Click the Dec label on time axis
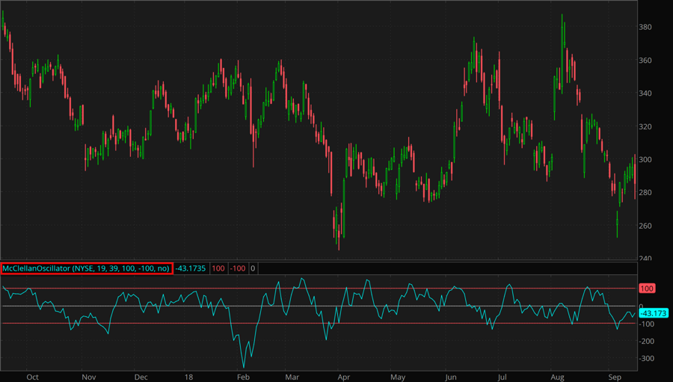The image size is (673, 382). 141,377
